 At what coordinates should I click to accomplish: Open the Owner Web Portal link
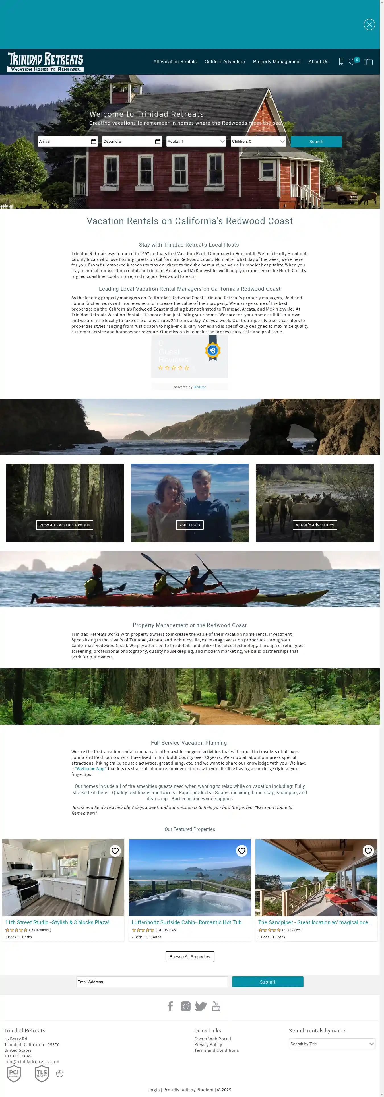click(212, 1039)
